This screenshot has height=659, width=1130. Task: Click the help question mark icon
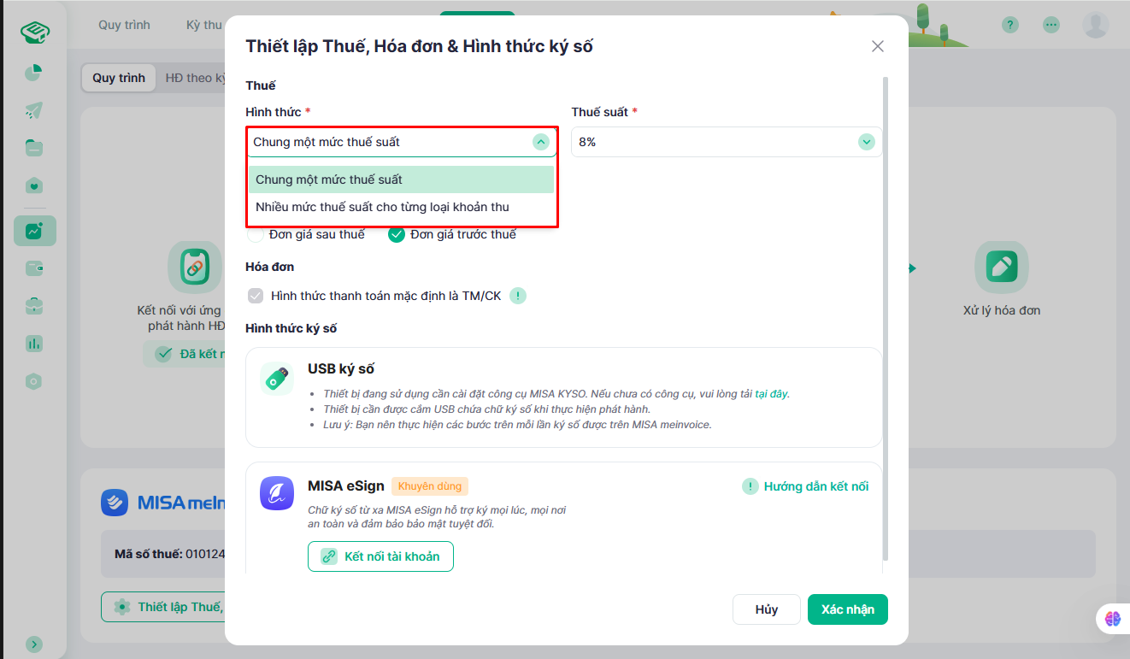pyautogui.click(x=1010, y=25)
